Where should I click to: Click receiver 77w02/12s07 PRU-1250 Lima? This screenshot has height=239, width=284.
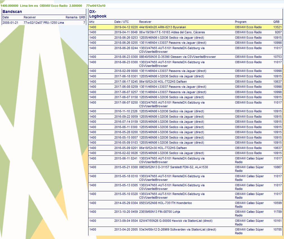(x=44, y=23)
